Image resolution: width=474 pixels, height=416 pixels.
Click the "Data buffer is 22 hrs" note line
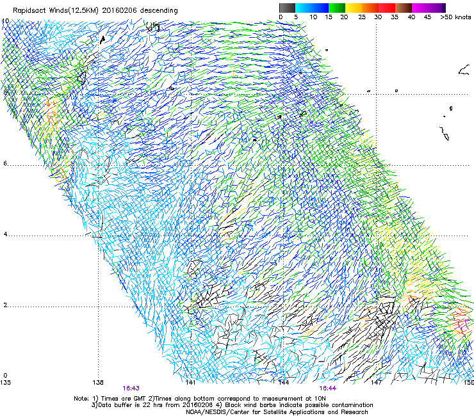pos(232,405)
